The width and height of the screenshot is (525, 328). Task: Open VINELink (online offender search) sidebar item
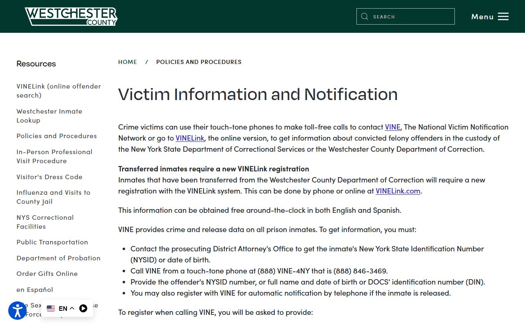point(59,91)
